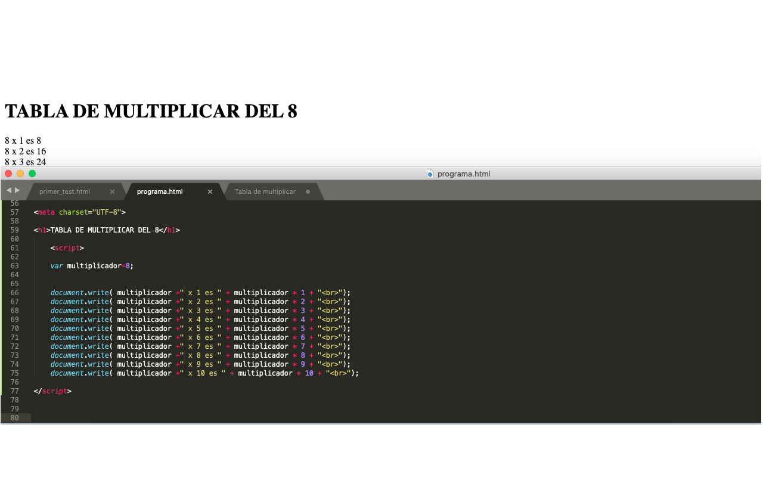Click the document.write line with "x 8 es"
The image size is (763, 477).
201,355
